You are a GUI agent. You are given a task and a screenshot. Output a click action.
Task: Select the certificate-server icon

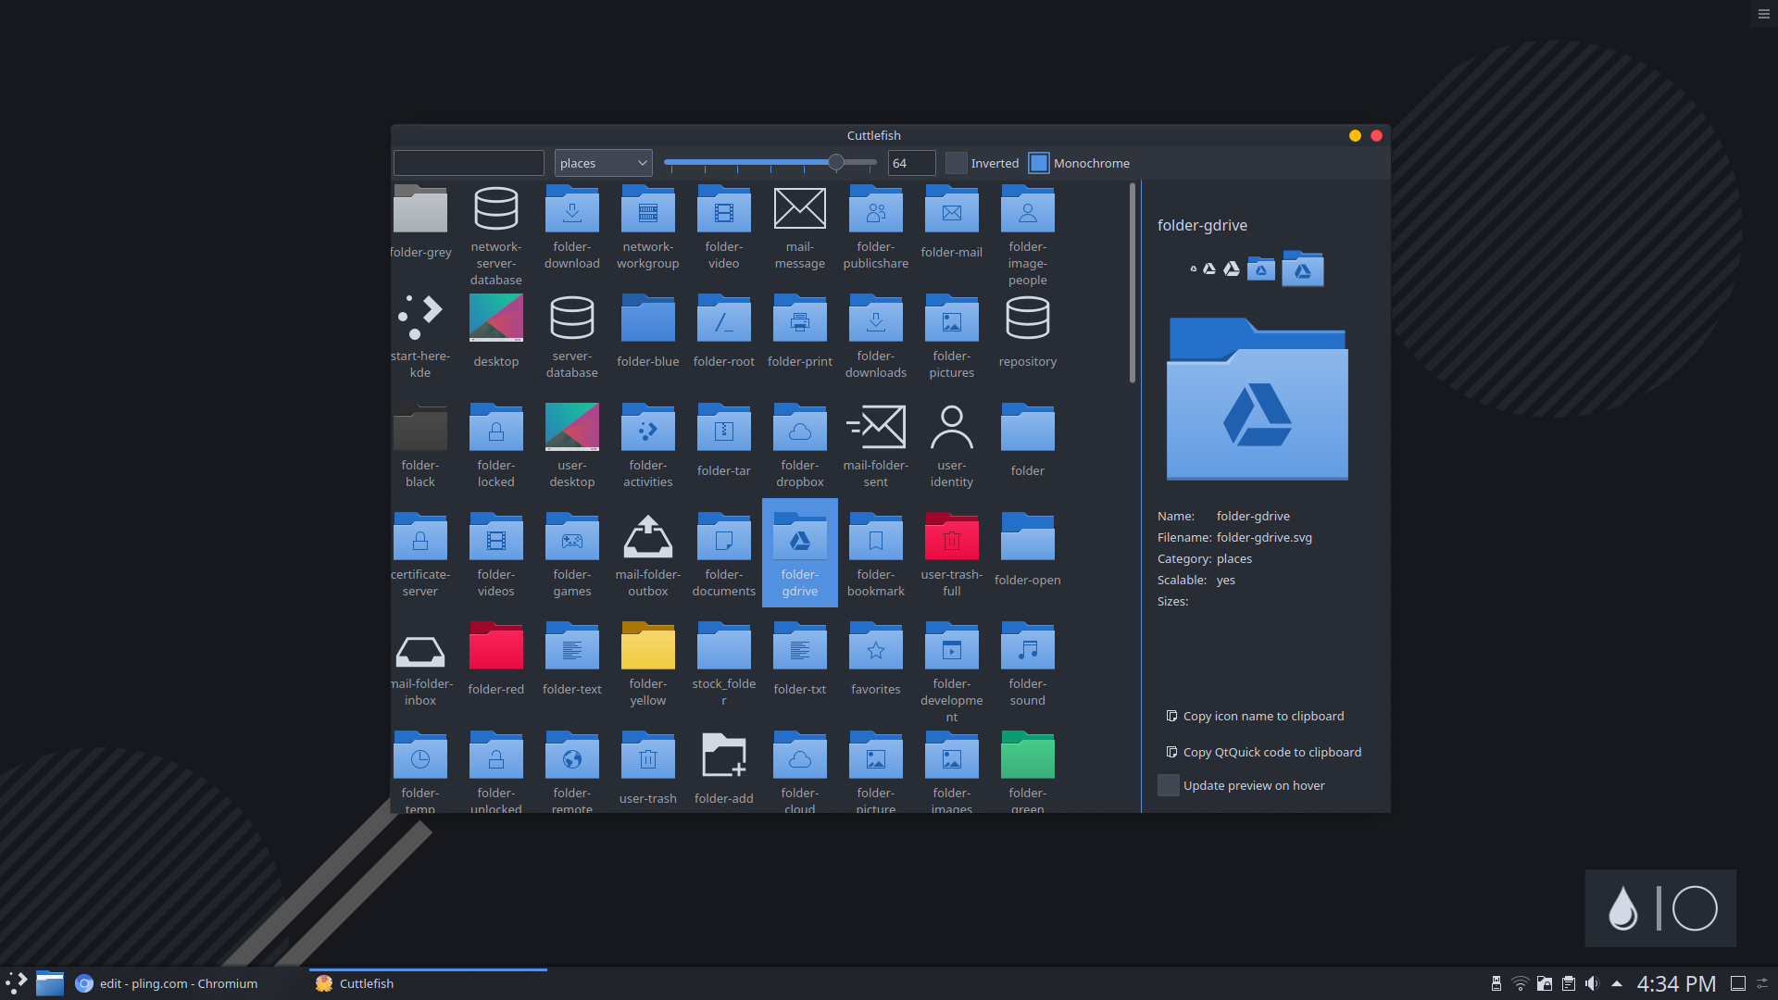tap(420, 536)
